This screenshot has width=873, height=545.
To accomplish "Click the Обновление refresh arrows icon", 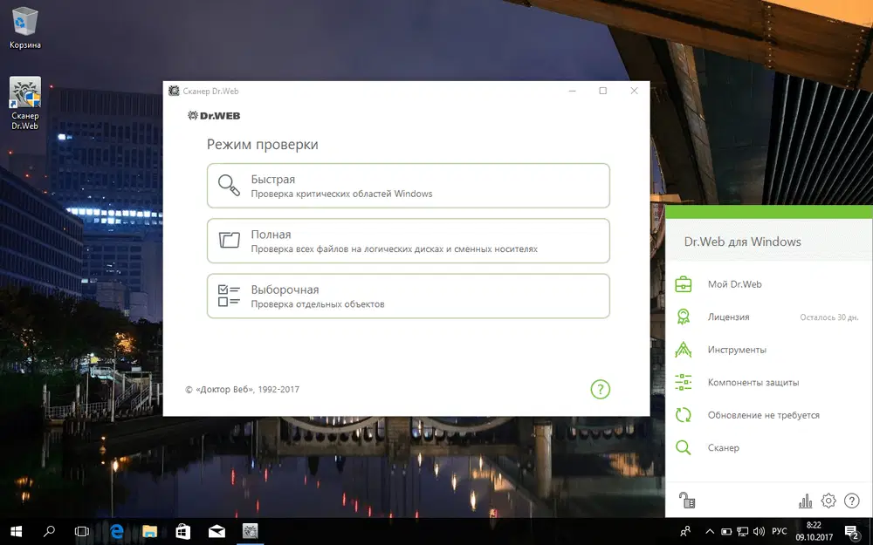I will click(x=685, y=415).
